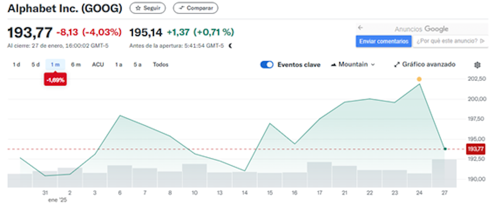The image size is (494, 205).
Task: Select the 1 a time range
Action: 119,65
